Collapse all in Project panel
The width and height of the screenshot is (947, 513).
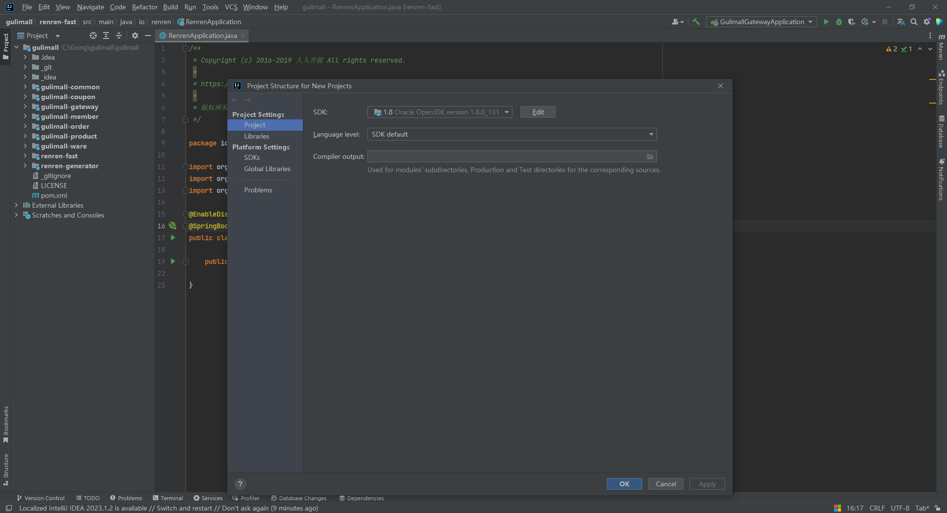point(119,36)
